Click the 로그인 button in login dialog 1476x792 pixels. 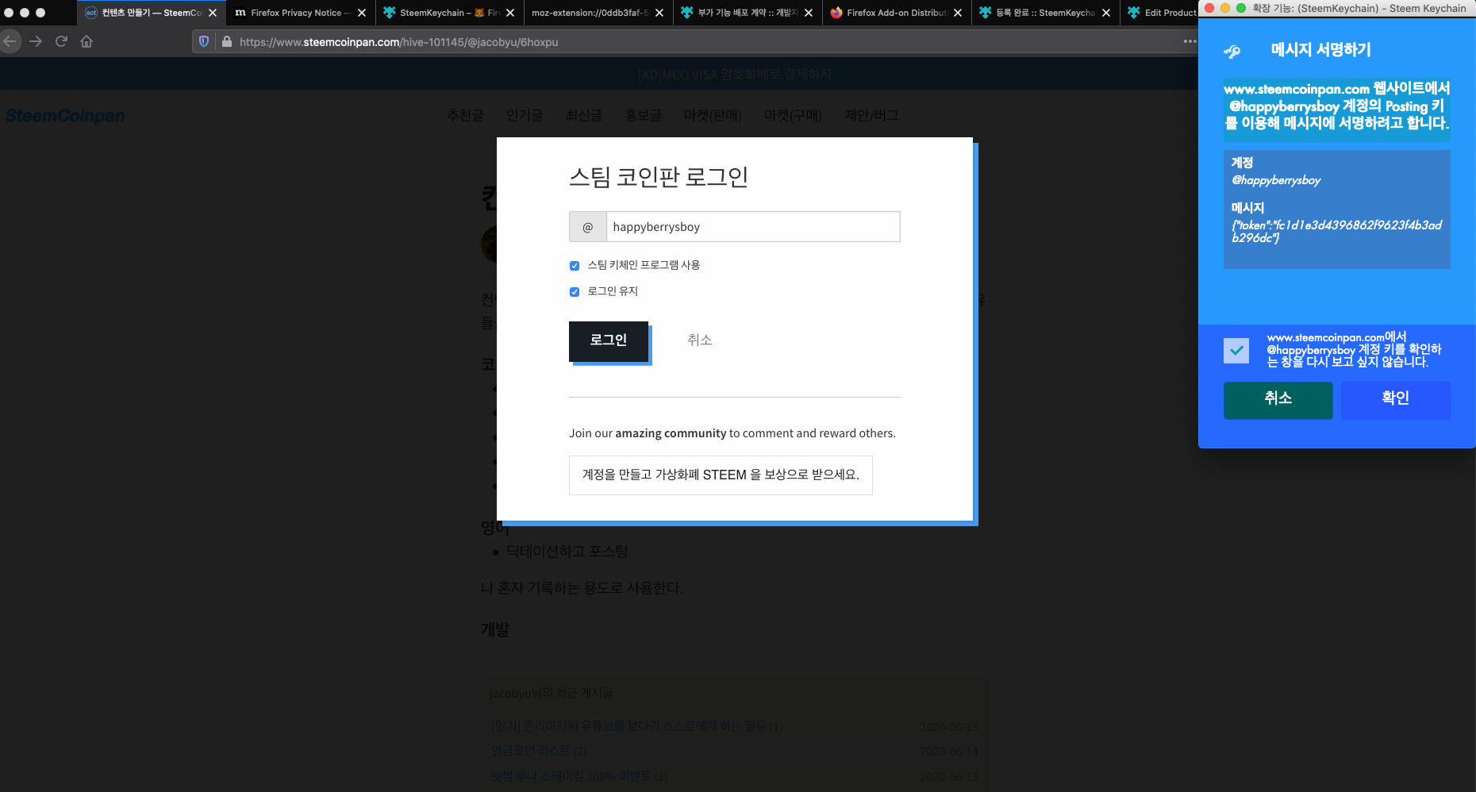(609, 341)
